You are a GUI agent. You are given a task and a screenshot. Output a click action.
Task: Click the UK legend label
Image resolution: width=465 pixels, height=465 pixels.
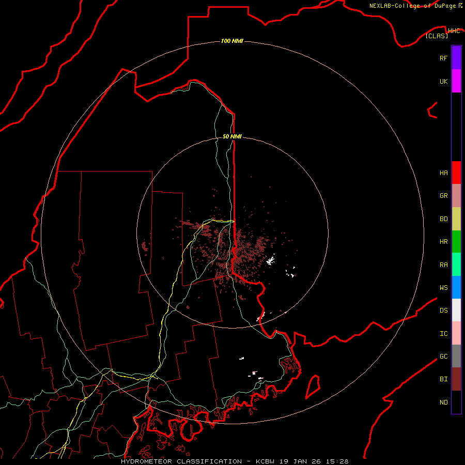[443, 81]
